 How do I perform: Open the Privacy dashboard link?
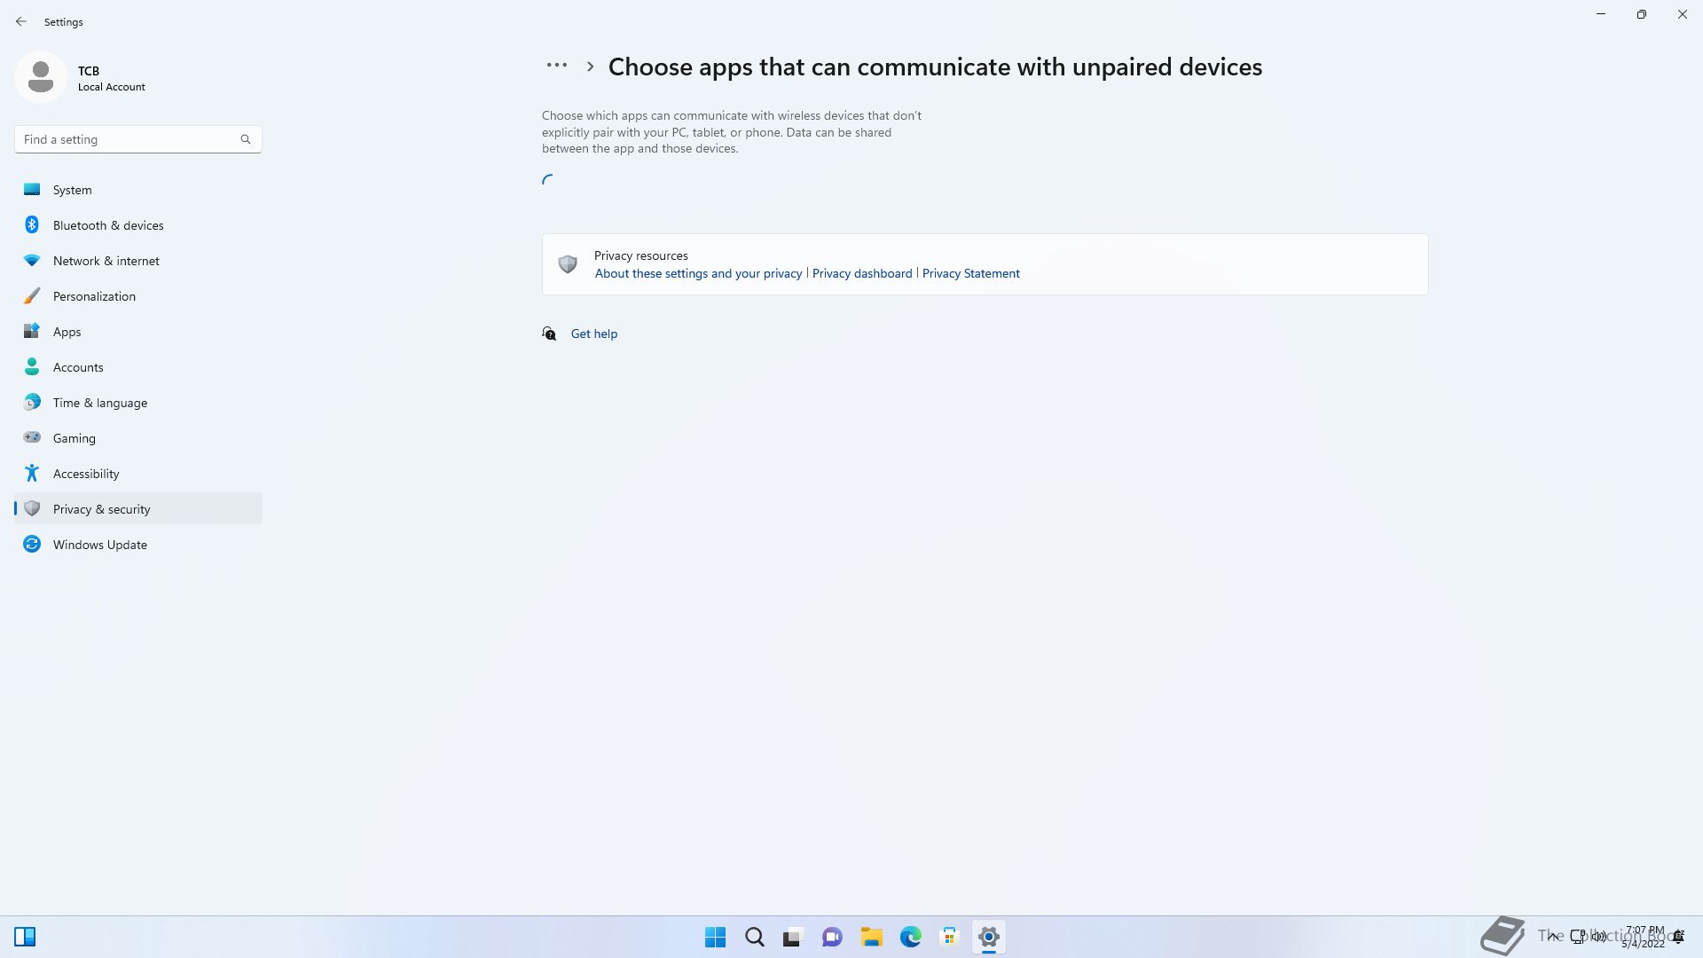pyautogui.click(x=862, y=273)
